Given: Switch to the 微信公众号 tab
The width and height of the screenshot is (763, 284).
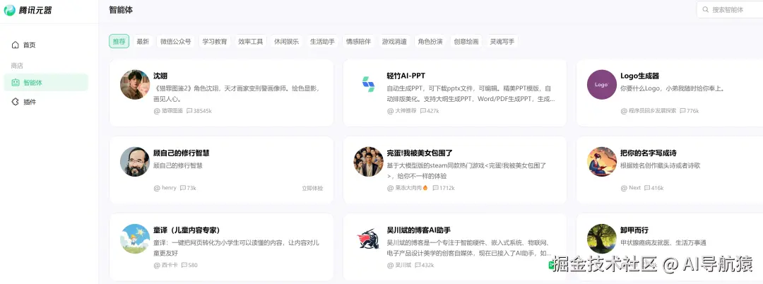Looking at the screenshot, I should pyautogui.click(x=176, y=42).
